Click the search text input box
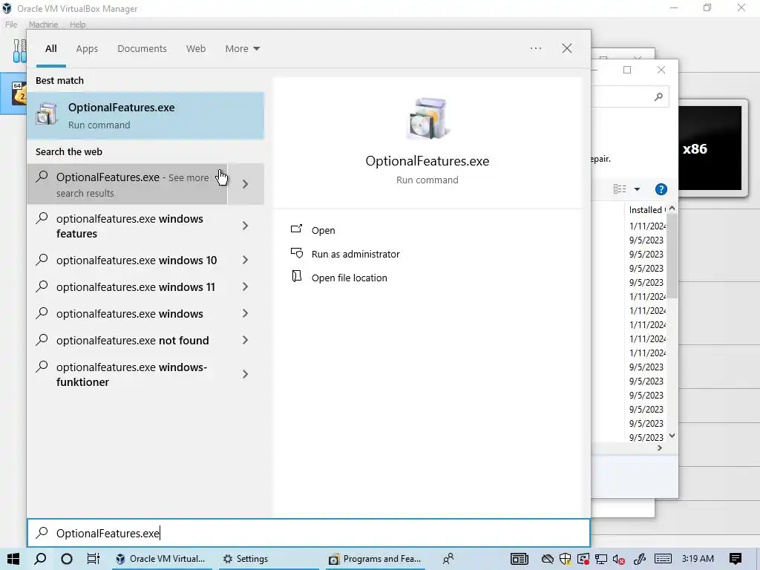The width and height of the screenshot is (760, 570). pos(309,533)
